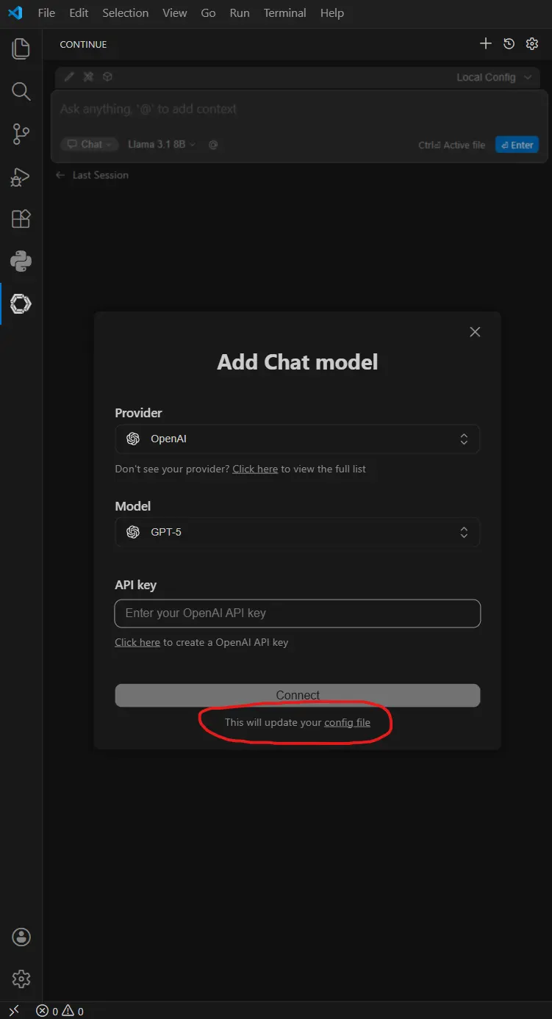The width and height of the screenshot is (552, 1019).
Task: Open the Explorer view
Action: click(x=21, y=48)
